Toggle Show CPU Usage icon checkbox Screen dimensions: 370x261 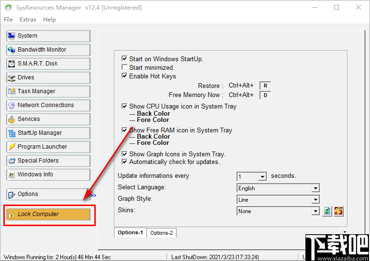(x=124, y=106)
